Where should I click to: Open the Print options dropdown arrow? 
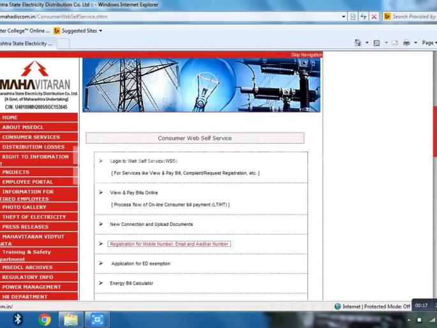(x=415, y=43)
